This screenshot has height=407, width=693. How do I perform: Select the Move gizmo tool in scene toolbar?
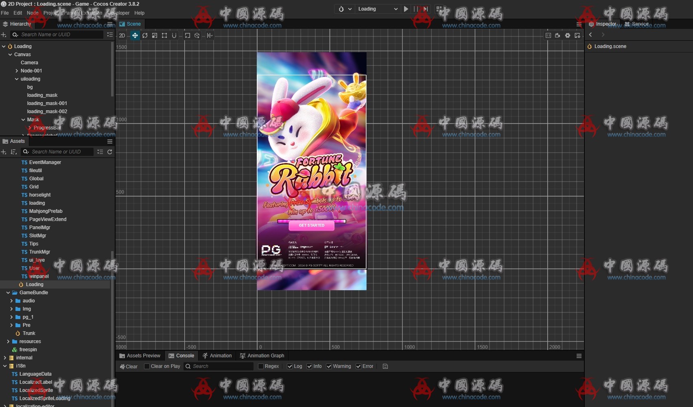pos(135,35)
